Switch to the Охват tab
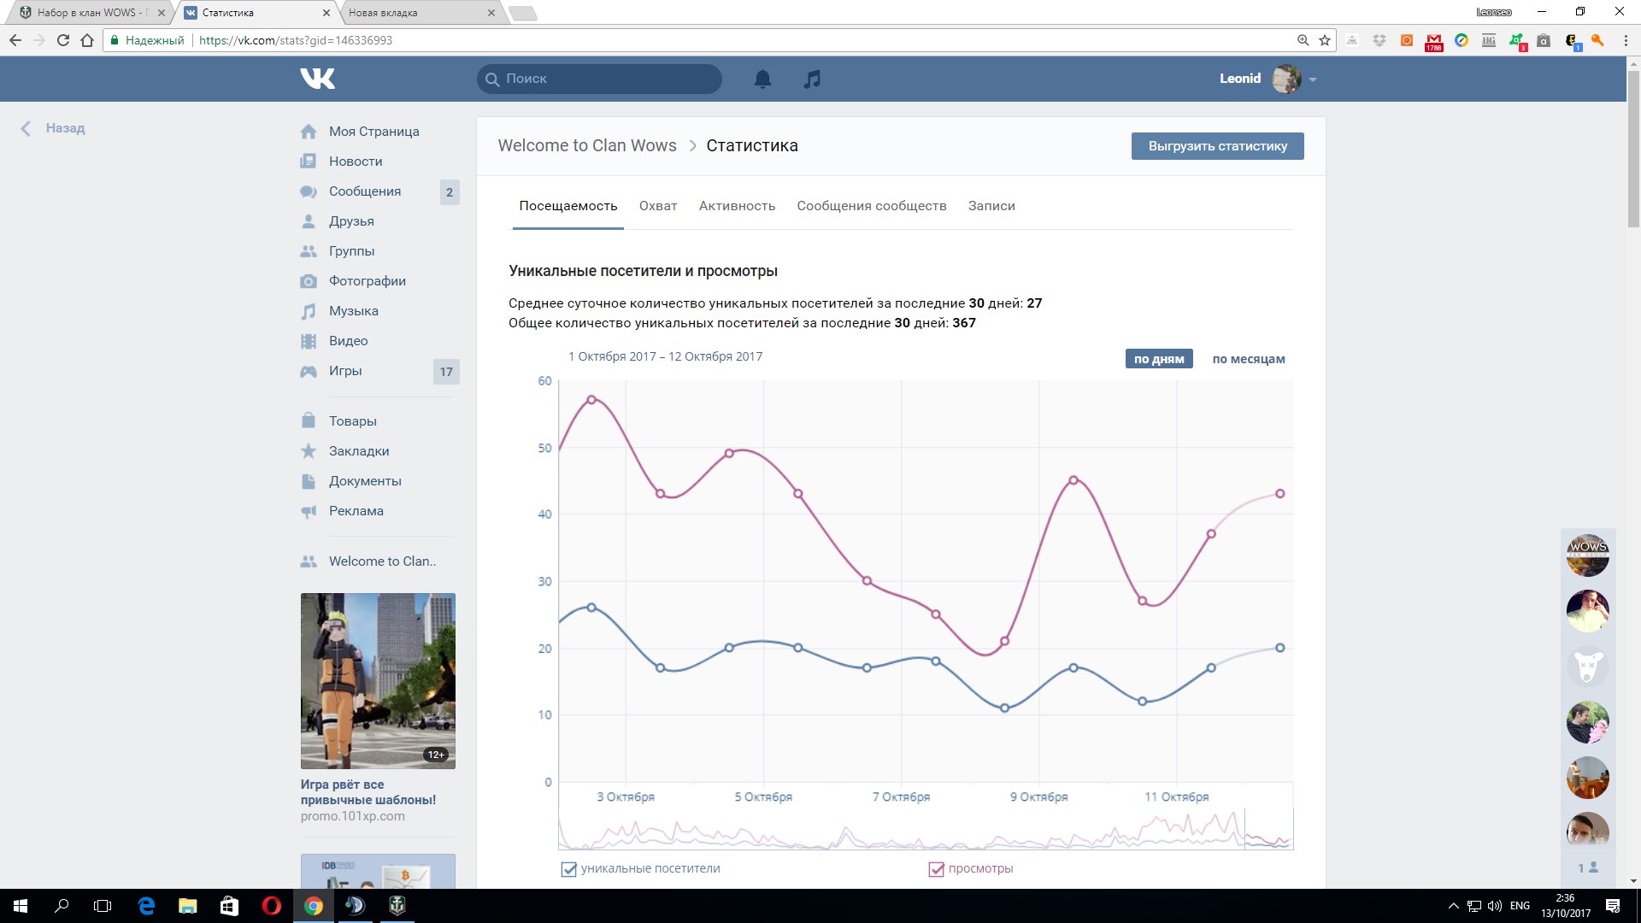Image resolution: width=1641 pixels, height=923 pixels. tap(657, 206)
